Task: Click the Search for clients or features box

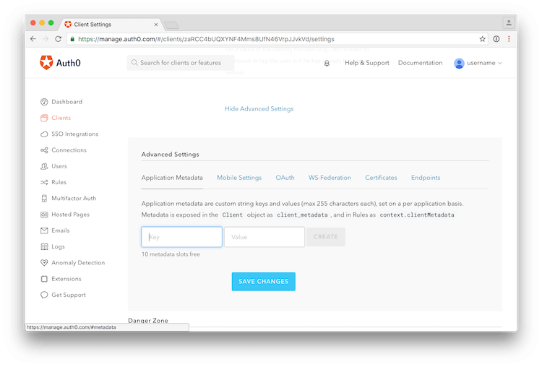Action: tap(181, 63)
